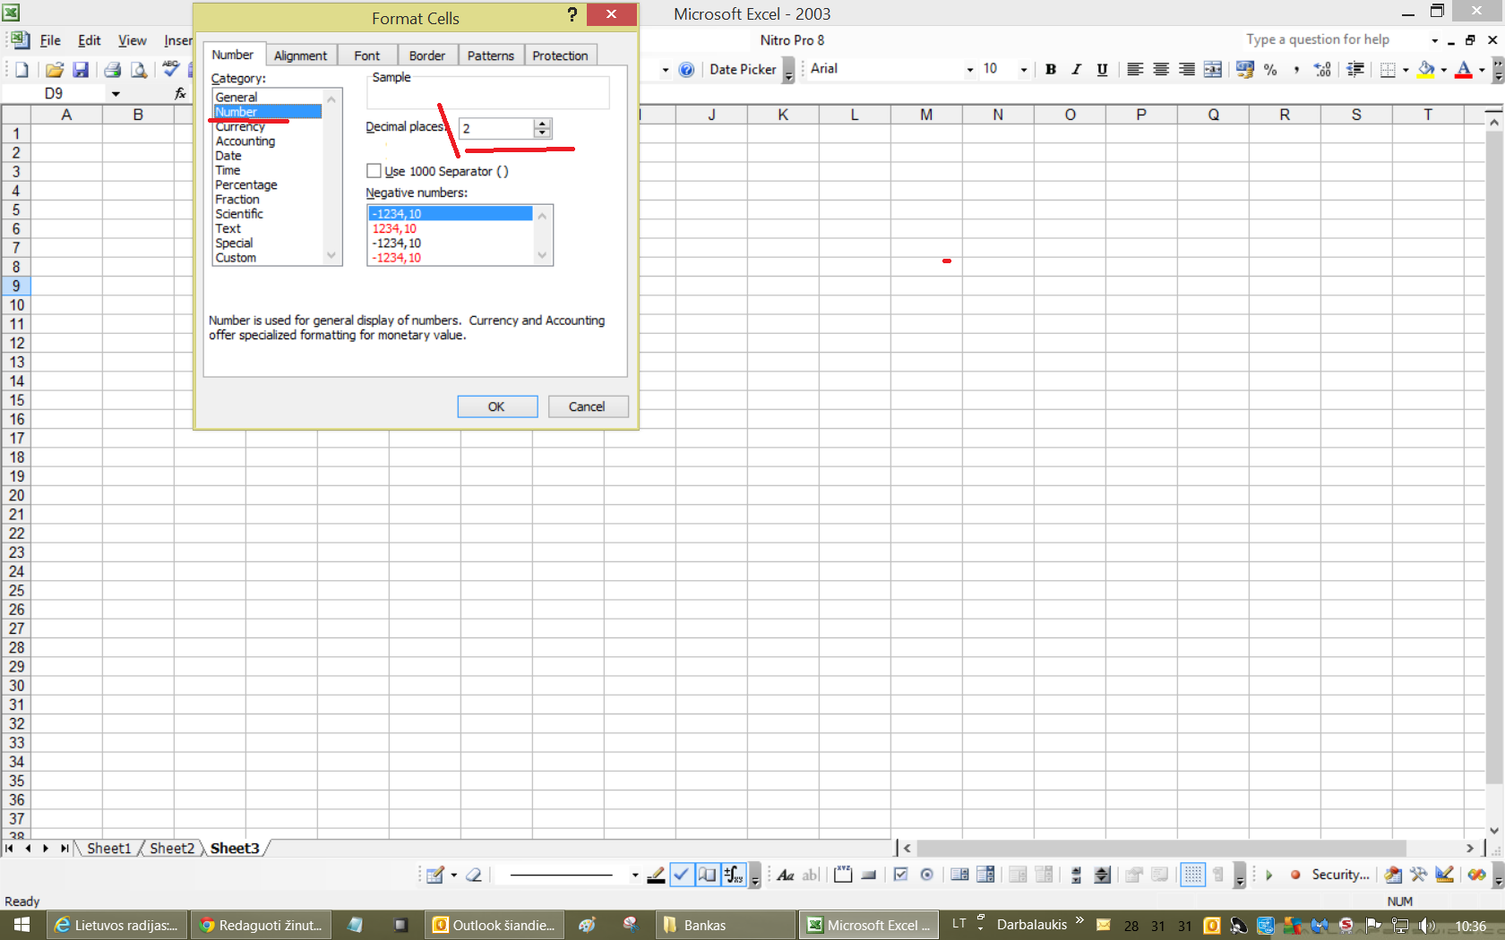Open Outlook from the Windows taskbar
1505x940 pixels.
pos(494,925)
